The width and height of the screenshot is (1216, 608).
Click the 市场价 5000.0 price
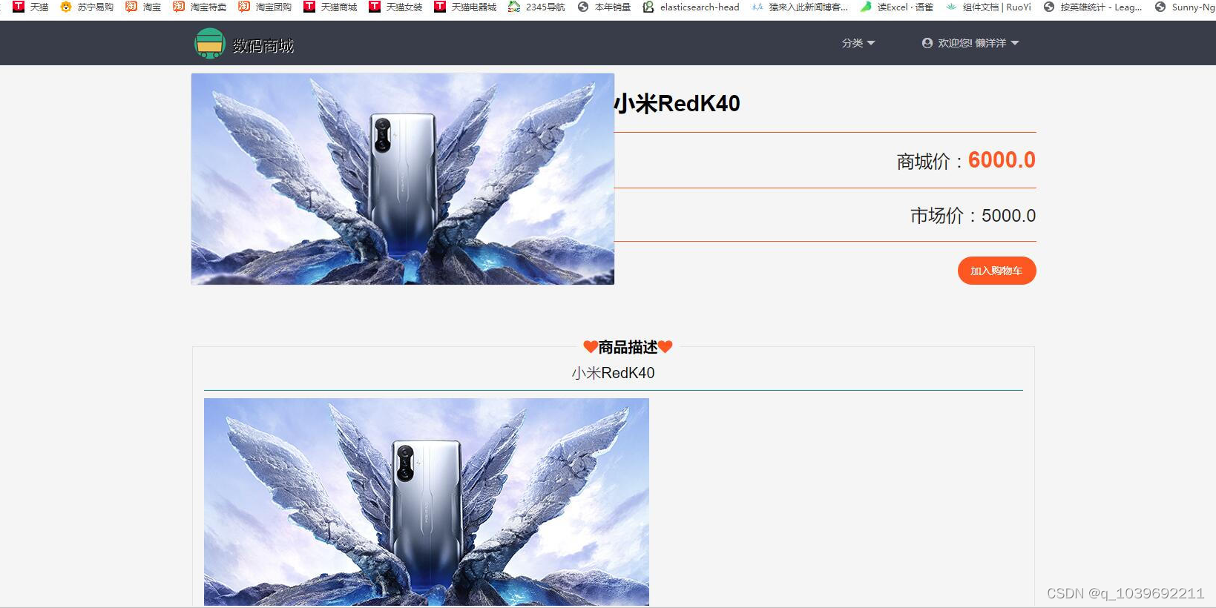pos(973,216)
